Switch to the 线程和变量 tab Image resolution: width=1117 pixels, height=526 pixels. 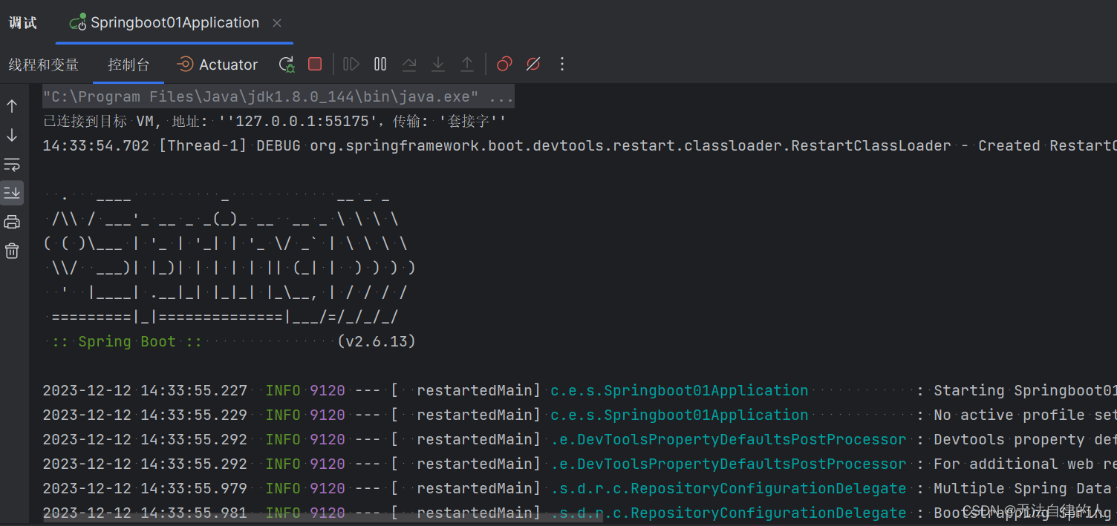pos(44,65)
